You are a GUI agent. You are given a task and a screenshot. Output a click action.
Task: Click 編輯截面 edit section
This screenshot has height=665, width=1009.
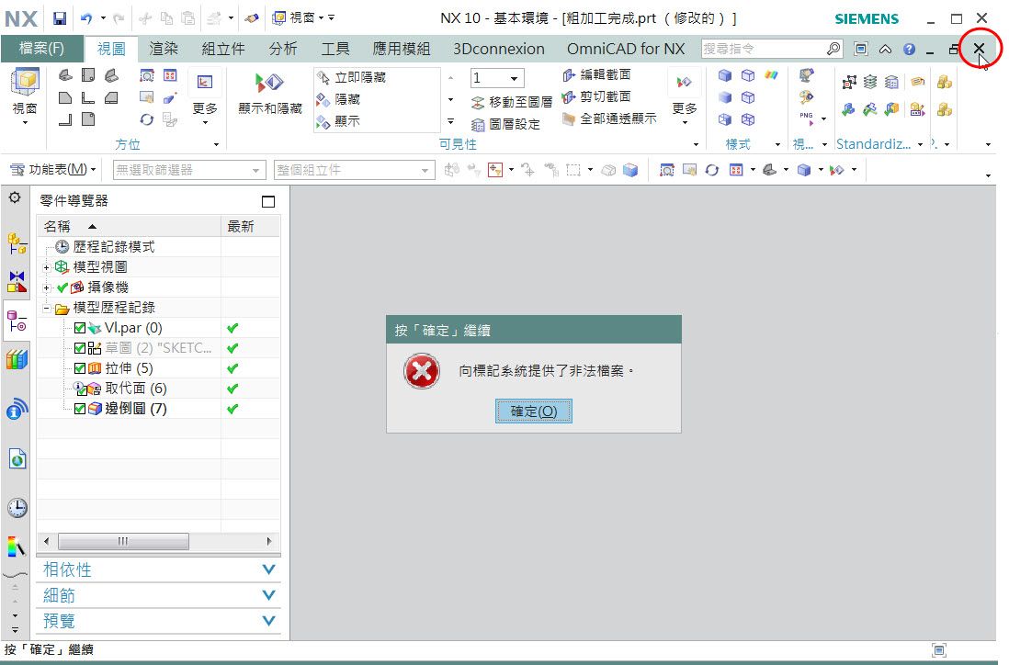pos(596,74)
